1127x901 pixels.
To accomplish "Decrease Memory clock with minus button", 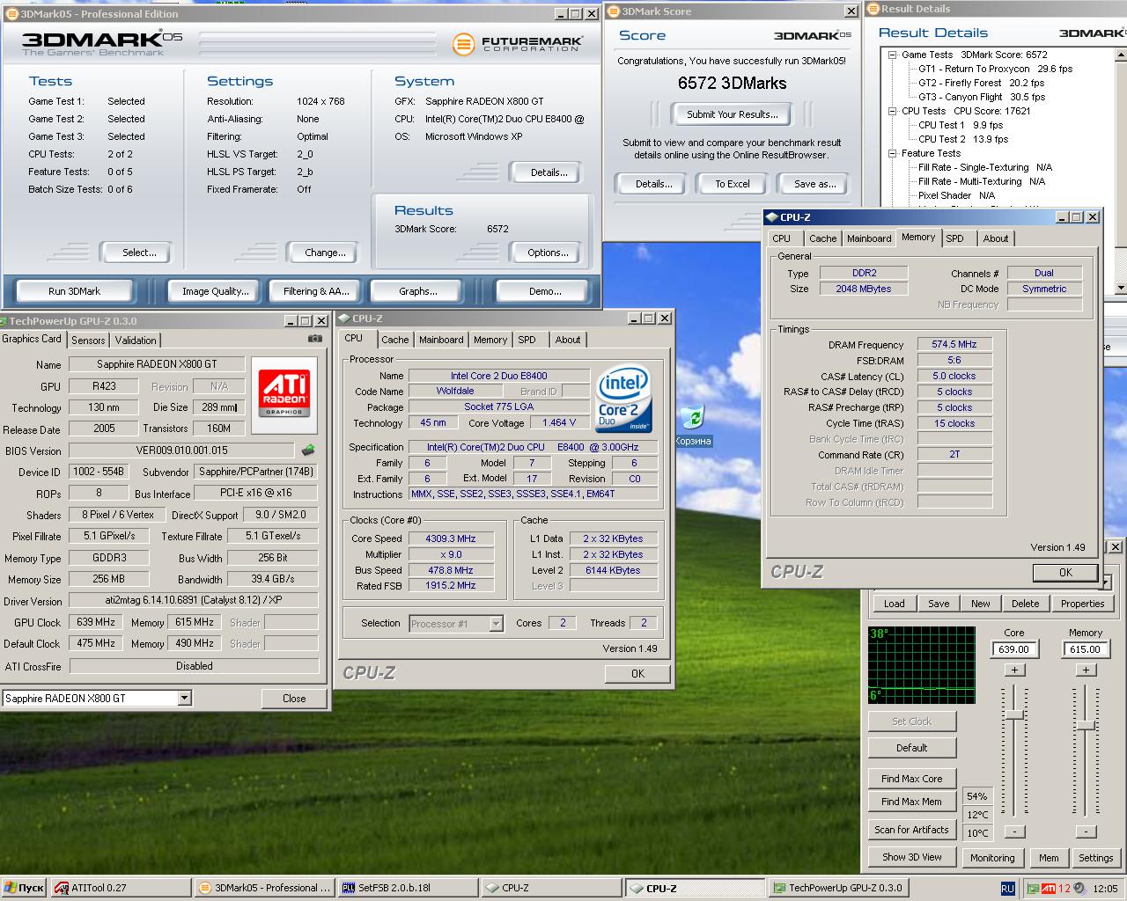I will (x=1086, y=831).
